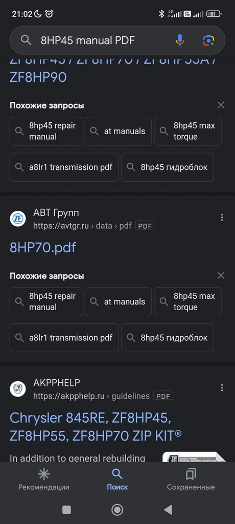The image size is (235, 524).
Task: Tap the search magnifier in search bar
Action: click(x=26, y=40)
